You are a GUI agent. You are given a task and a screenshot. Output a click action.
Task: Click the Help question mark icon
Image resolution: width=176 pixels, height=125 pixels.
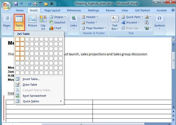pos(173,10)
